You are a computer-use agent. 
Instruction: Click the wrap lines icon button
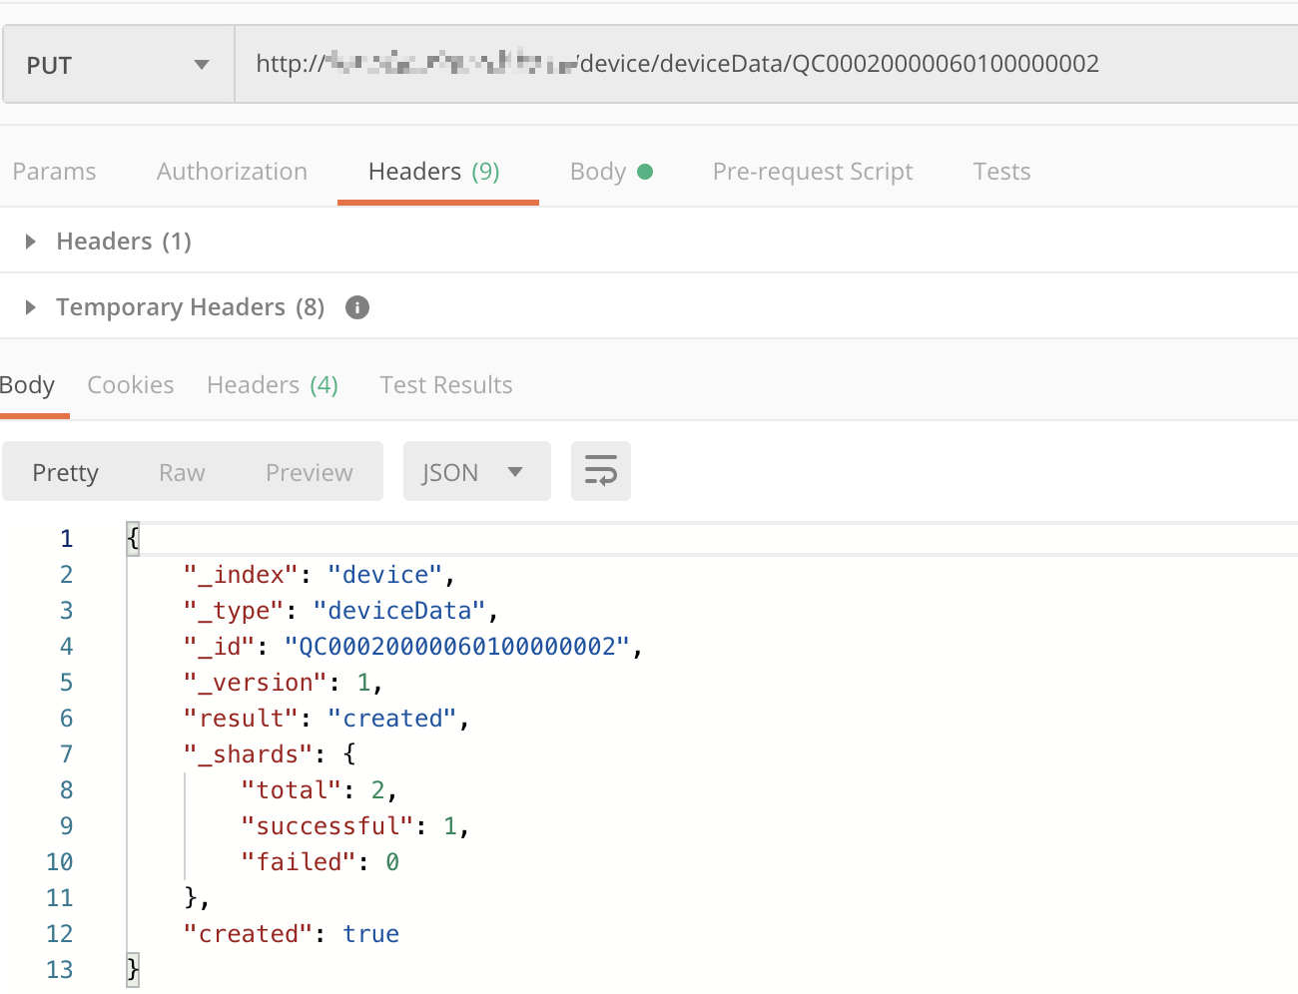[x=600, y=471]
